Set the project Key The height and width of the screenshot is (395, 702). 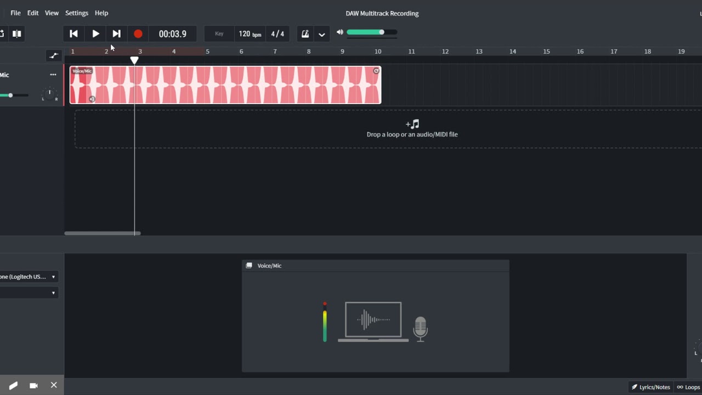(x=219, y=33)
